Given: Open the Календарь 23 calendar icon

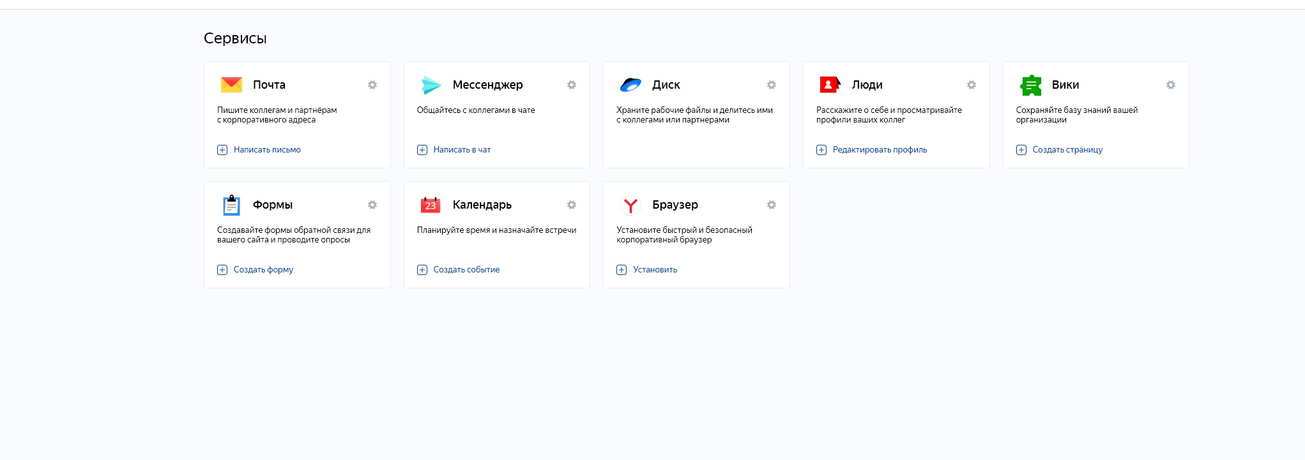Looking at the screenshot, I should click(x=431, y=205).
